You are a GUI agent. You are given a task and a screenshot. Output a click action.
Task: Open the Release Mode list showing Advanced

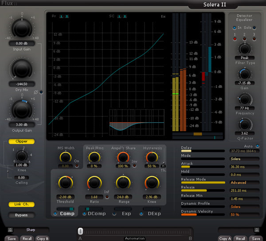click(244, 183)
